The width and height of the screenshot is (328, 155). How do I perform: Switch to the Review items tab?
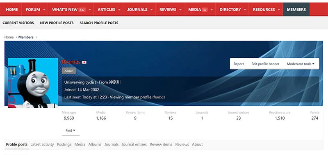point(161,144)
